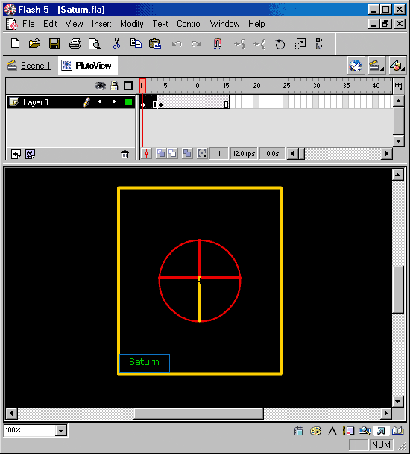This screenshot has width=410, height=454.
Task: Open the Control menu
Action: coord(189,24)
